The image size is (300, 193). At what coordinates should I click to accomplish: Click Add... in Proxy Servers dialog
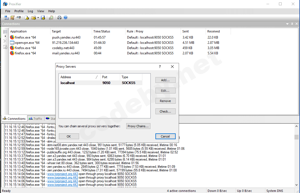pyautogui.click(x=165, y=80)
